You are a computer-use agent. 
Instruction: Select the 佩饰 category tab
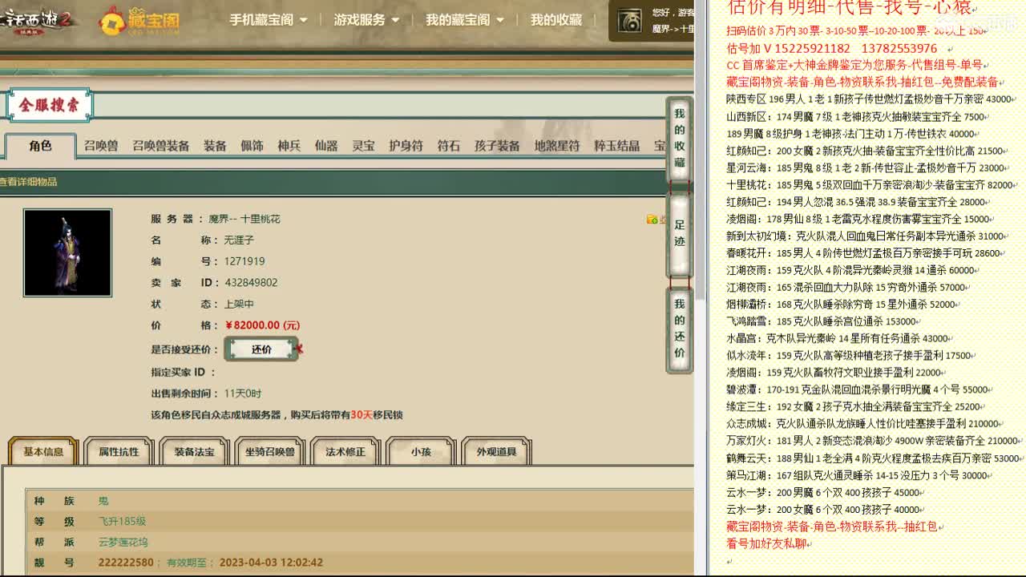pos(252,146)
